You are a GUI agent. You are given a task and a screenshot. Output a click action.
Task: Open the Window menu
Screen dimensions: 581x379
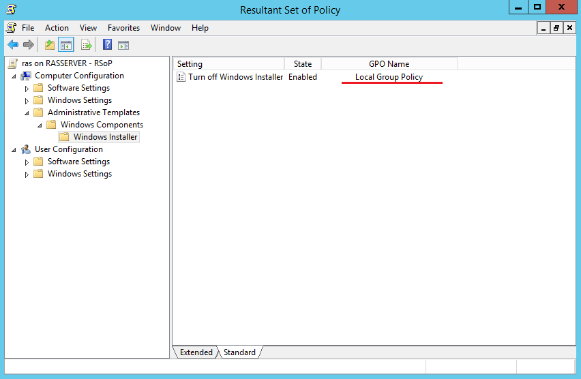coord(166,28)
